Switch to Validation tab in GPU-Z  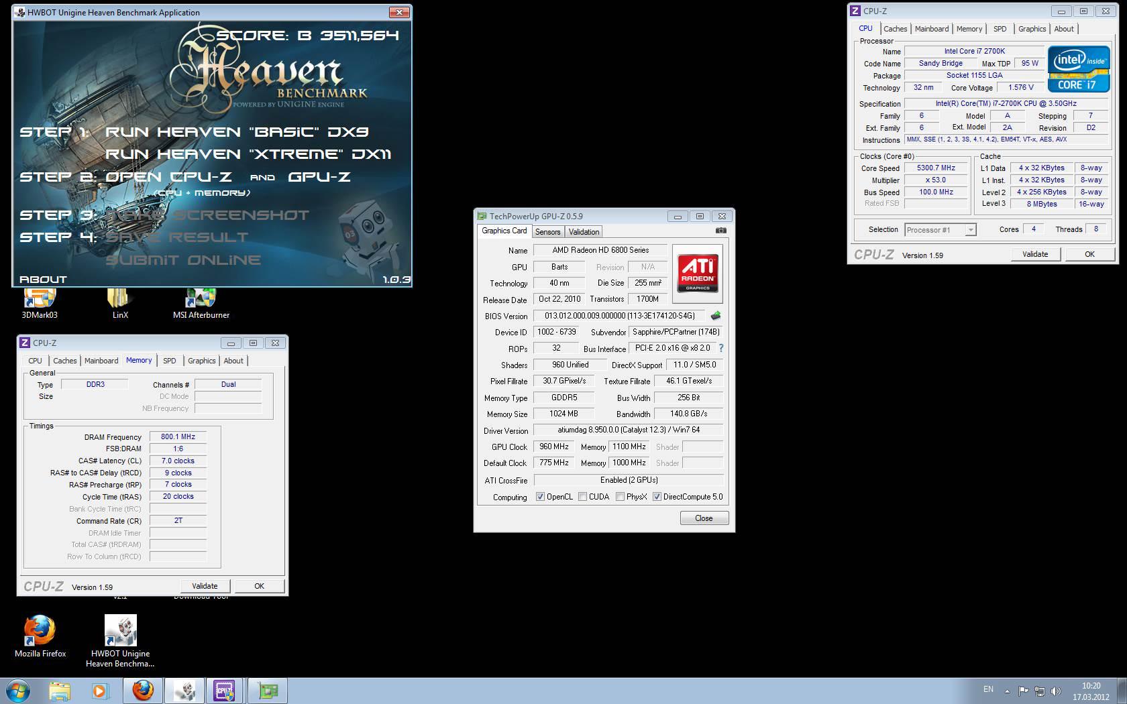coord(584,232)
